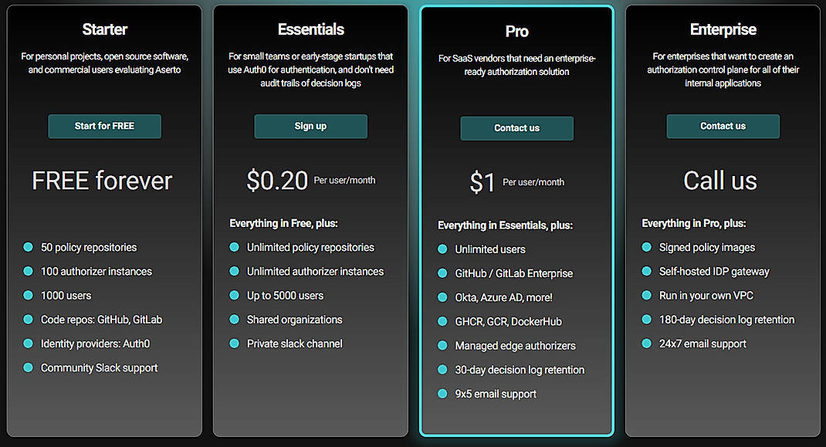
Task: Click Contact us on the Enterprise plan
Action: pyautogui.click(x=723, y=126)
